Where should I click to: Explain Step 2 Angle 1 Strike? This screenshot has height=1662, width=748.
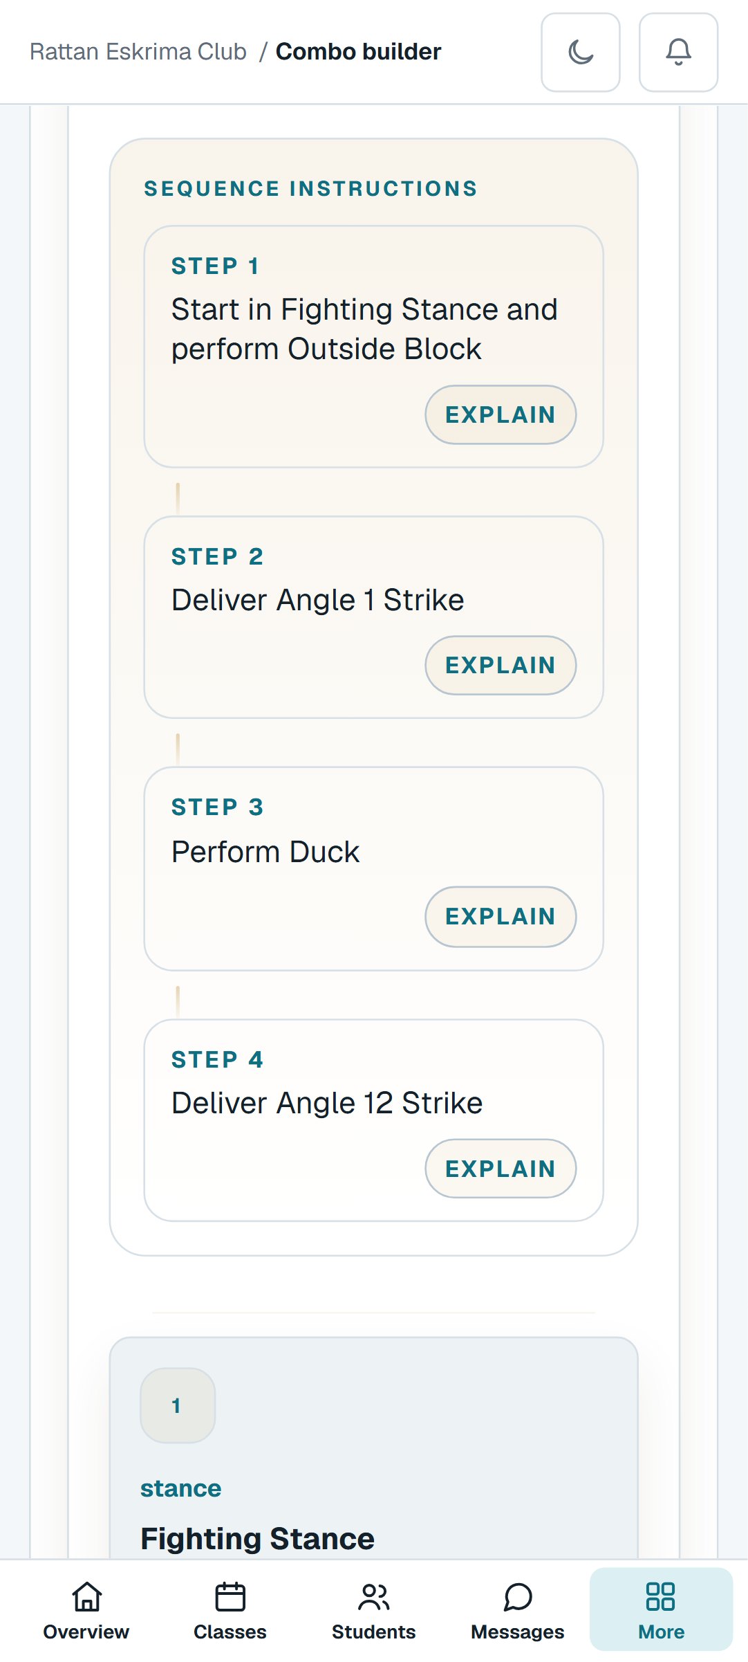pos(501,665)
